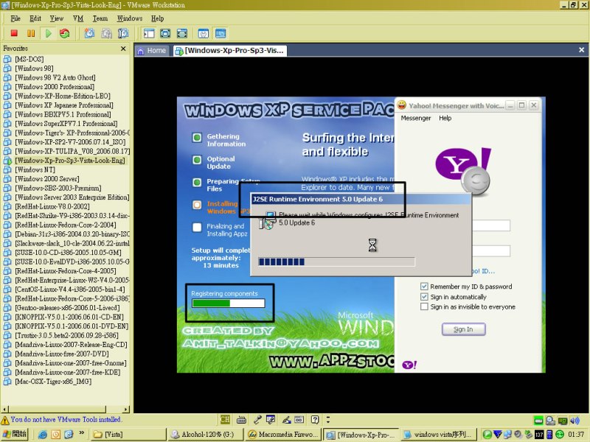Select [Mandriva-Linux-2007-Release-Eng-CD] favorite

tap(71, 345)
